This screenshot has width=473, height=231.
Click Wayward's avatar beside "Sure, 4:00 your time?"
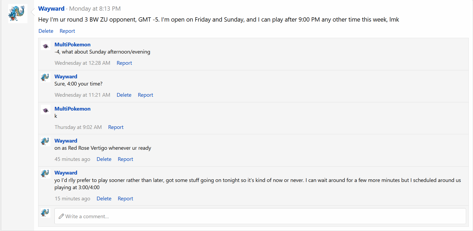tap(45, 78)
